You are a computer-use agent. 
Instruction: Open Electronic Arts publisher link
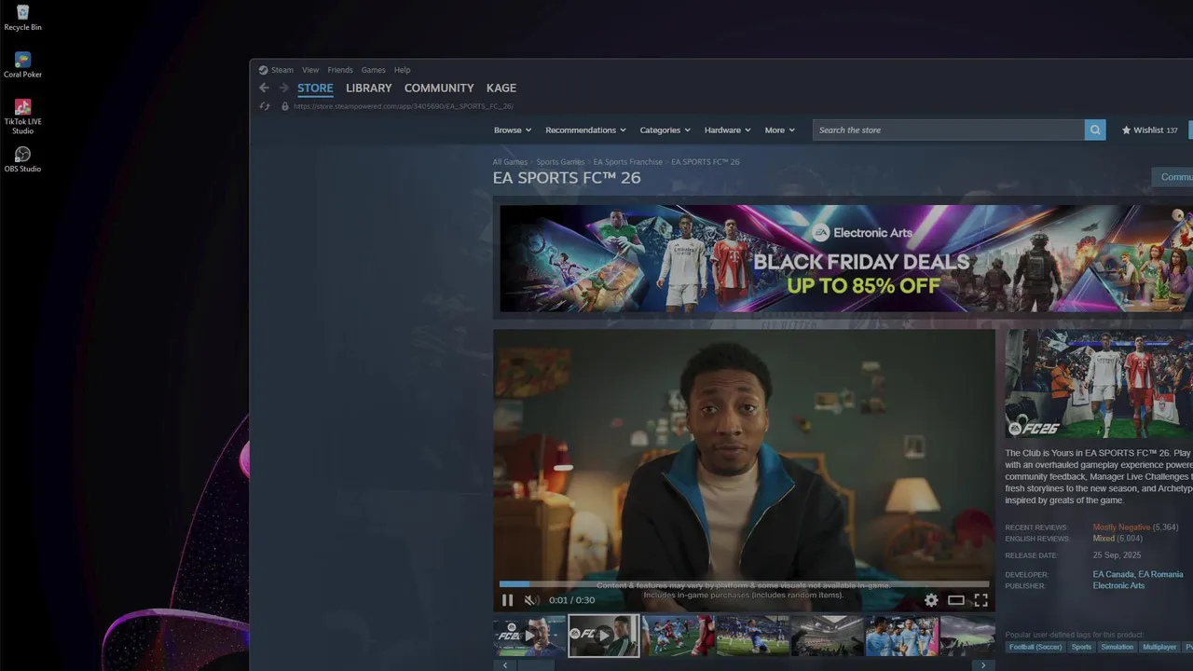[x=1118, y=586]
